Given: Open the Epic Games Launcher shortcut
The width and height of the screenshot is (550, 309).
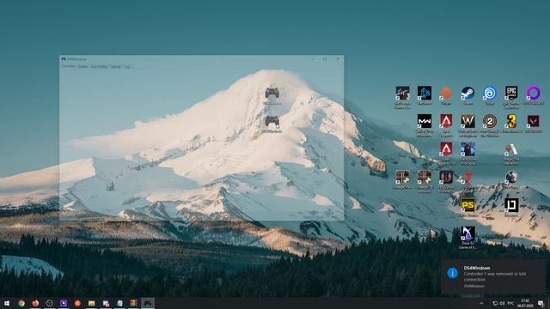Looking at the screenshot, I should pos(511,94).
